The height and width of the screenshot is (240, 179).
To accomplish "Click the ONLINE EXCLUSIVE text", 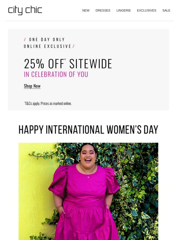I will coord(48,46).
